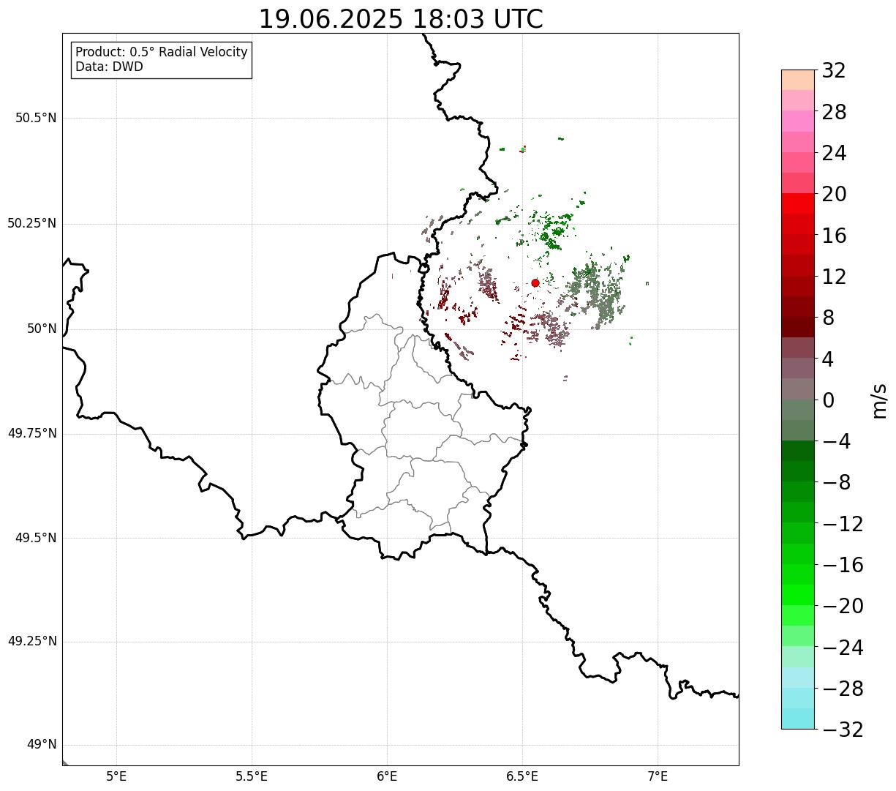Click the red radar site dot
896x791 pixels.
click(535, 283)
